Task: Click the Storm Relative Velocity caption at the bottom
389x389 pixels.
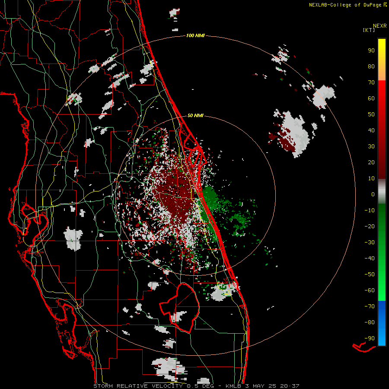Action: click(x=196, y=386)
